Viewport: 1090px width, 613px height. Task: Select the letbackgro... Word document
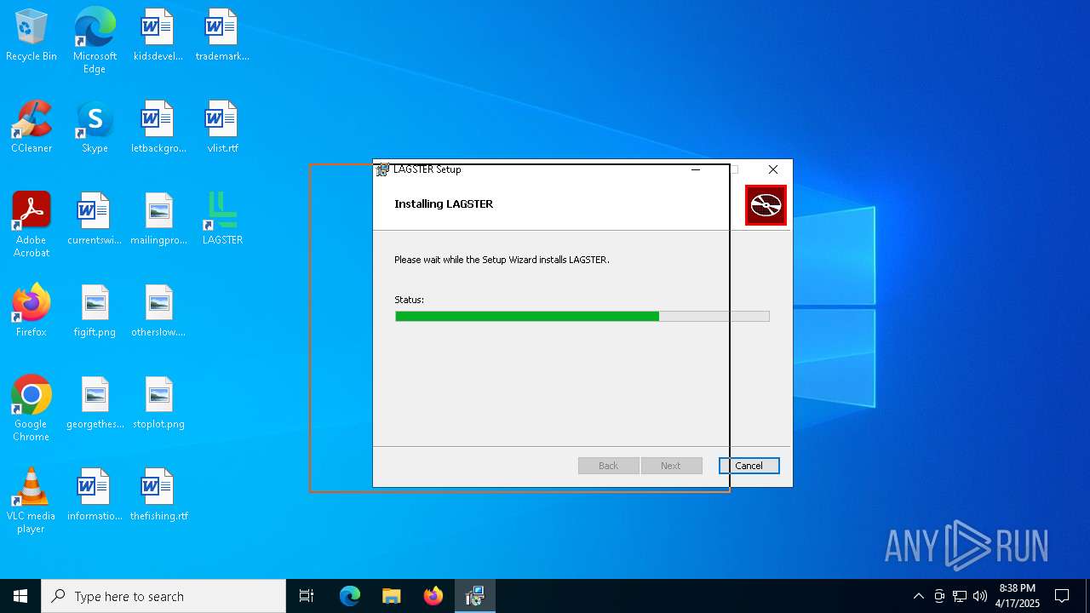coord(158,127)
